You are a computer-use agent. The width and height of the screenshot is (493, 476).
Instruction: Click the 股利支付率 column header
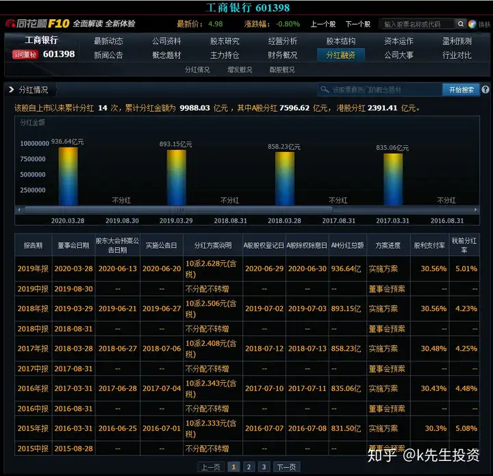(429, 245)
